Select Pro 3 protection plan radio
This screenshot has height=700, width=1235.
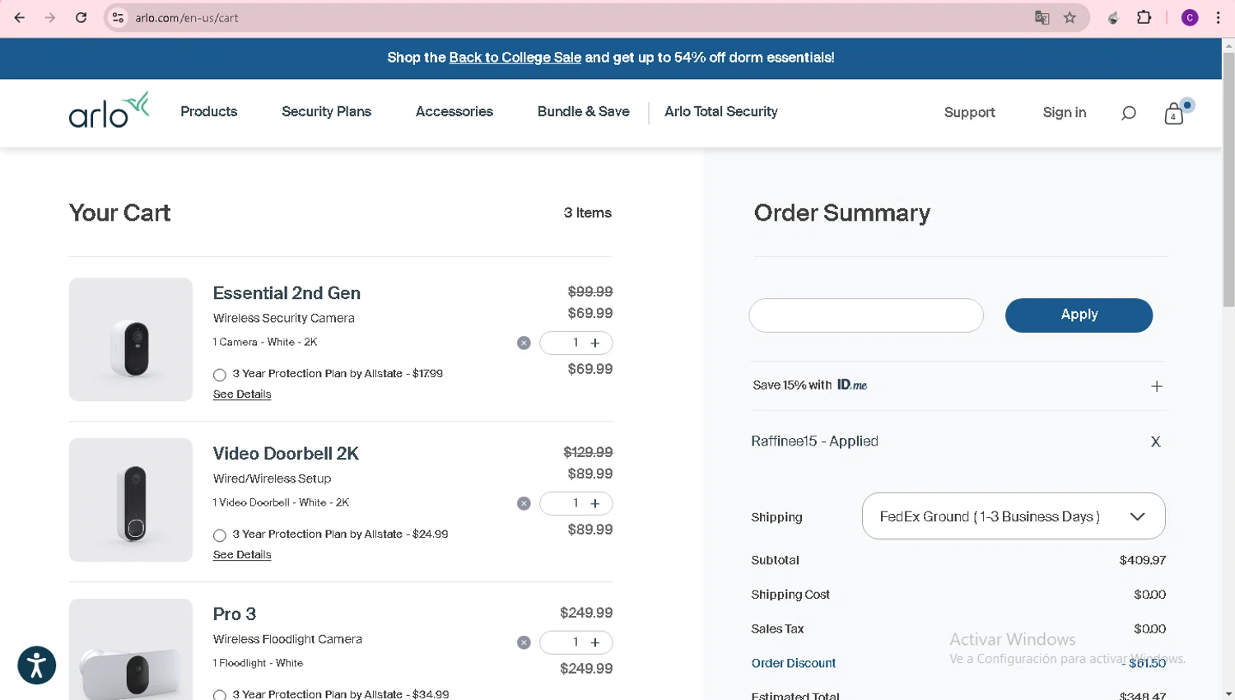point(220,695)
